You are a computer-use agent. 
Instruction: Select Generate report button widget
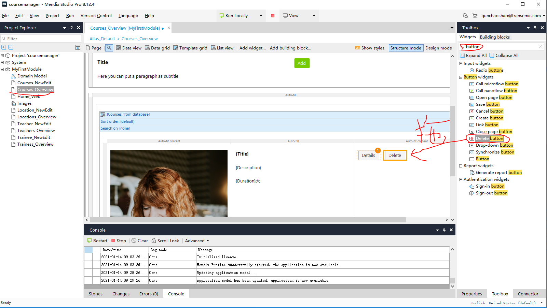tap(496, 173)
